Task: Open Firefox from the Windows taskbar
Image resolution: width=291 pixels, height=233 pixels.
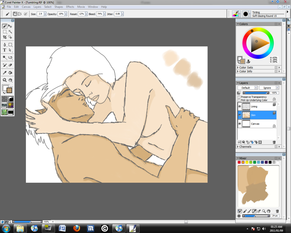Action: pyautogui.click(x=76, y=228)
